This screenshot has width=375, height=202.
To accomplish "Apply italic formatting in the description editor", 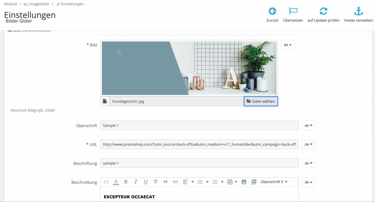I will click(136, 182).
